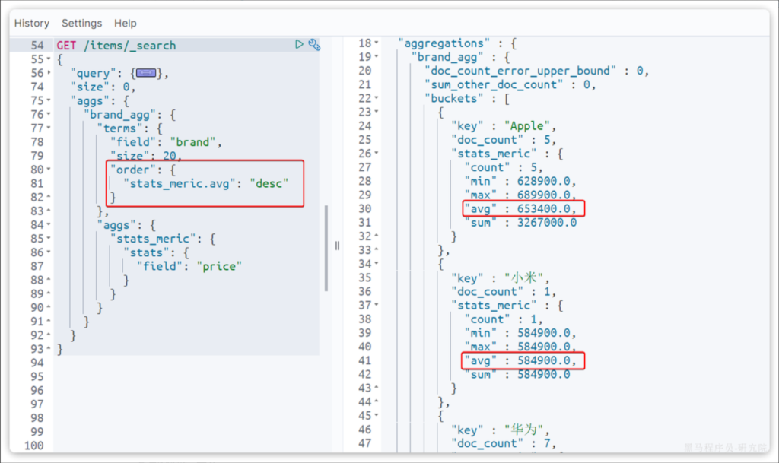Screen dimensions: 779x463
Task: Collapse the nested aggs block at line 84
Action: [x=49, y=225]
